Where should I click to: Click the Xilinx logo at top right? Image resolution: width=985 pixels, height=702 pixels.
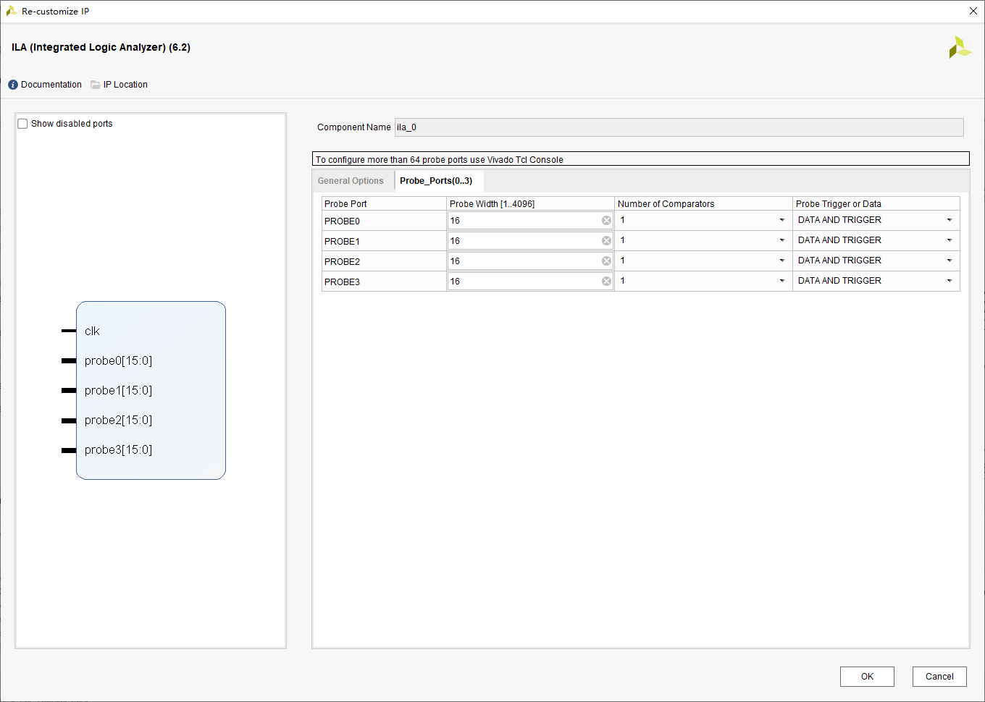960,47
